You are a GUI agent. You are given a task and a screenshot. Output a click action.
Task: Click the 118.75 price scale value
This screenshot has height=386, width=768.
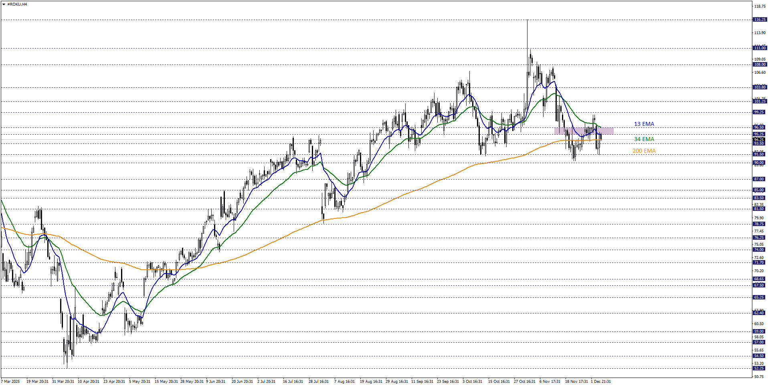tap(760, 6)
